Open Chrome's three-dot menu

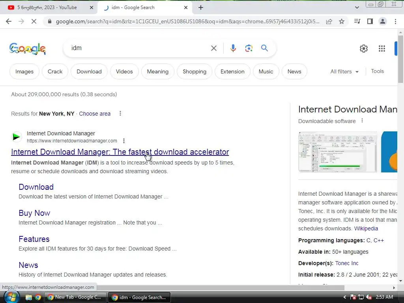coord(395,21)
